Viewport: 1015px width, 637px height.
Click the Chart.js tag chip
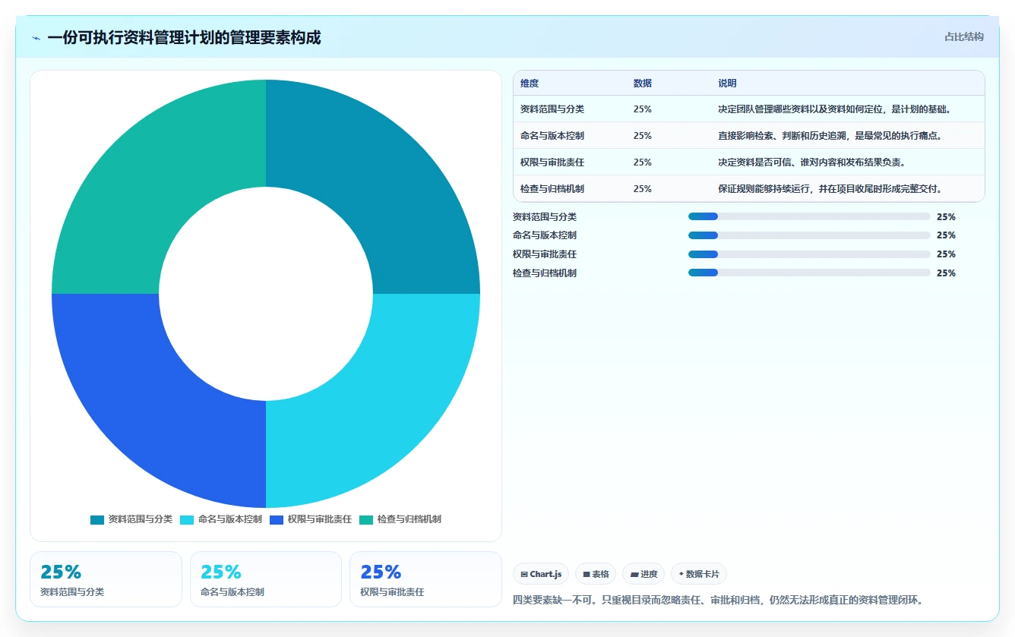click(541, 574)
